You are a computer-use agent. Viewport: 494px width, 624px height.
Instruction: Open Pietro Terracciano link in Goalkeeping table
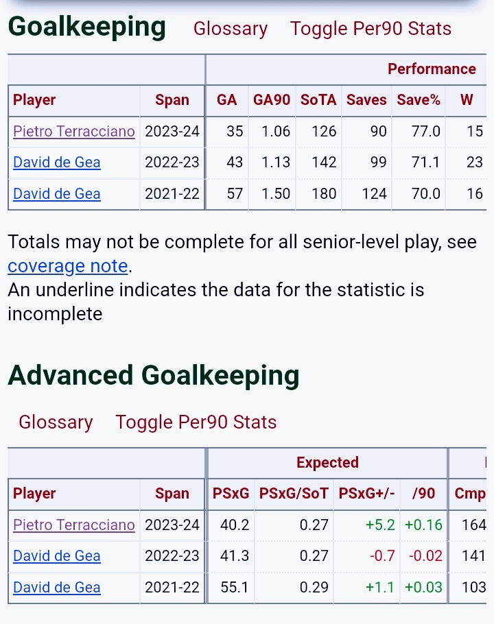pyautogui.click(x=74, y=132)
